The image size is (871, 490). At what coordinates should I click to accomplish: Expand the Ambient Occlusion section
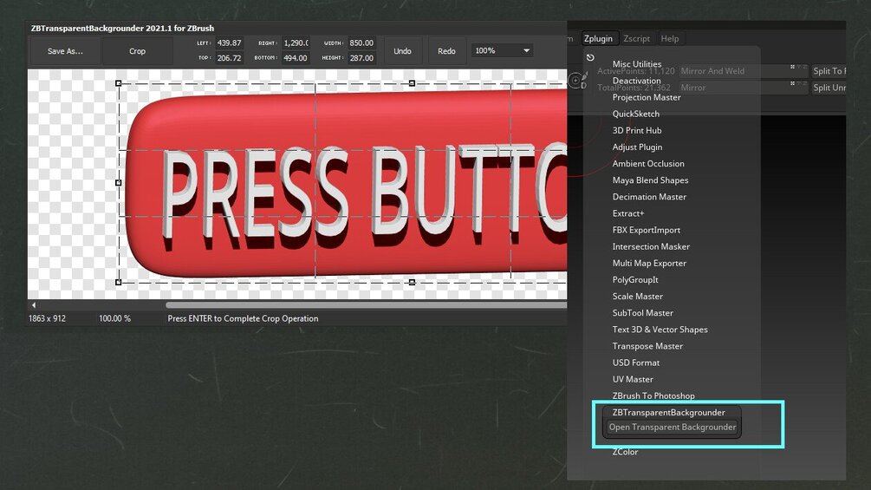648,164
